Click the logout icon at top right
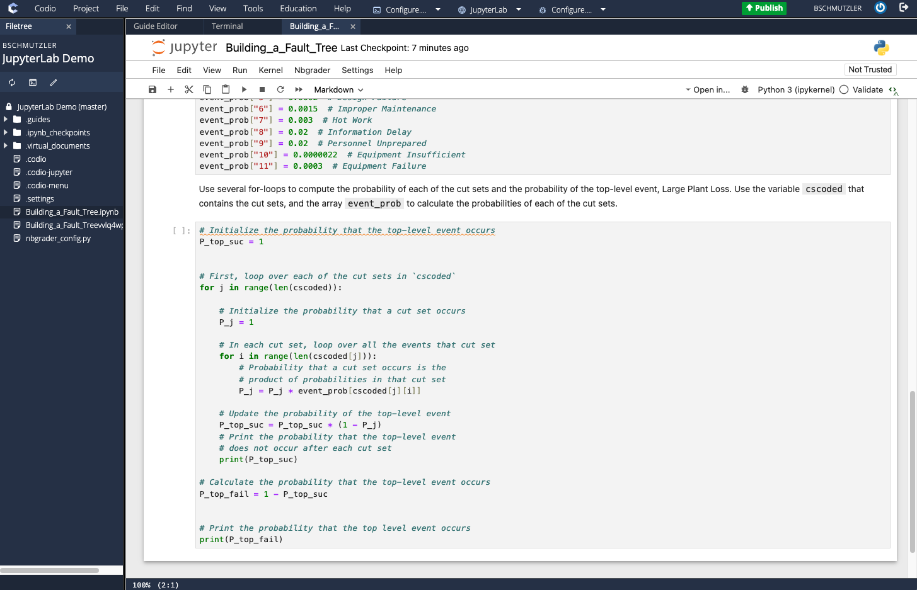 tap(904, 8)
